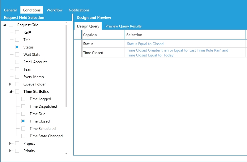Collapse the Time Statistics node

pyautogui.click(x=11, y=92)
